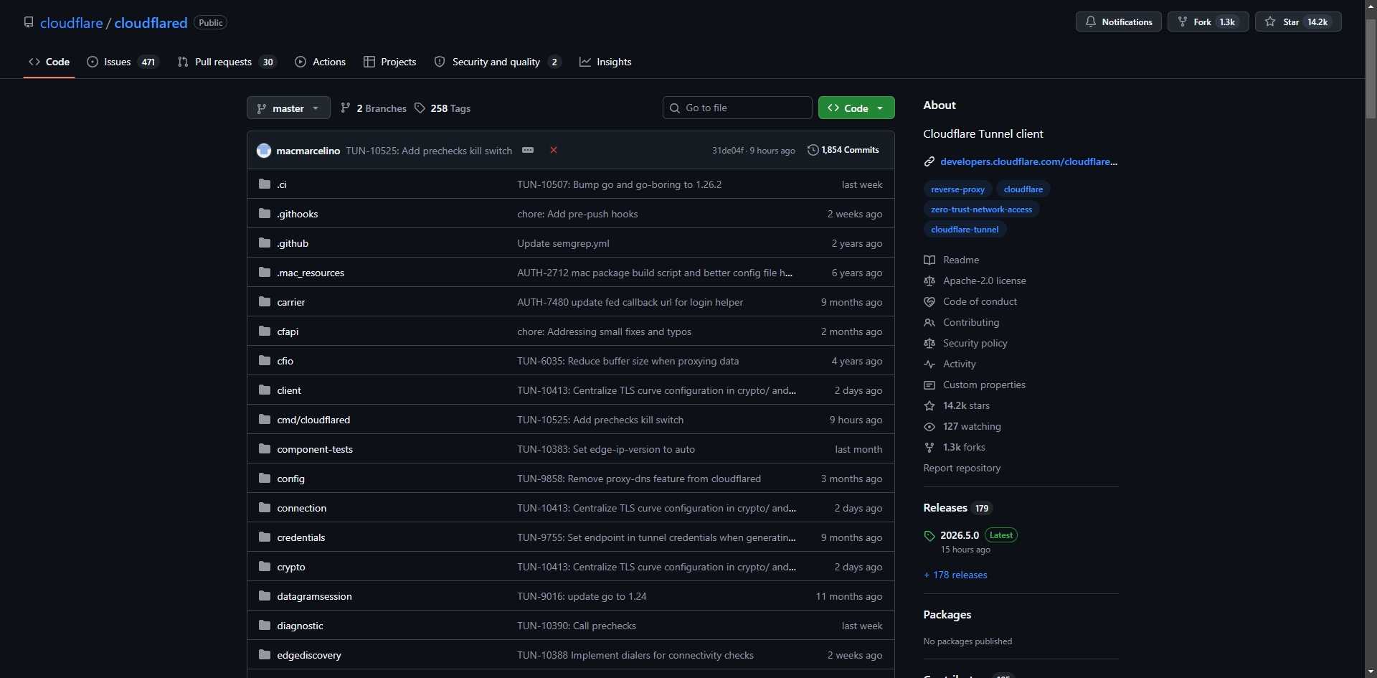Open the cloudflare-tunnel topic tag
Screen dimensions: 1377x678
(965, 230)
